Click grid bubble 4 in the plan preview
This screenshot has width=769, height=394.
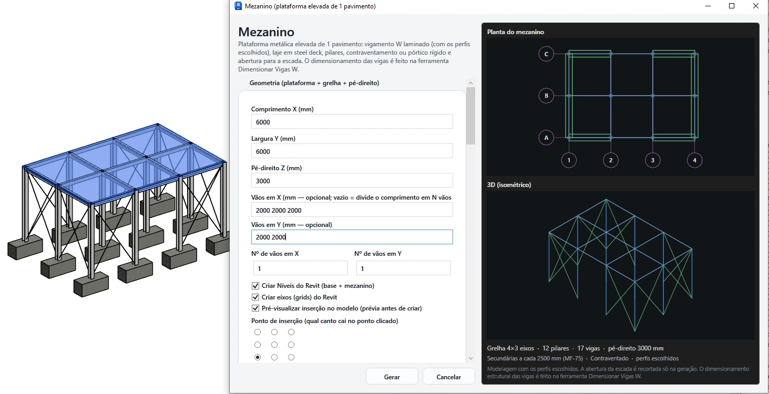click(694, 160)
